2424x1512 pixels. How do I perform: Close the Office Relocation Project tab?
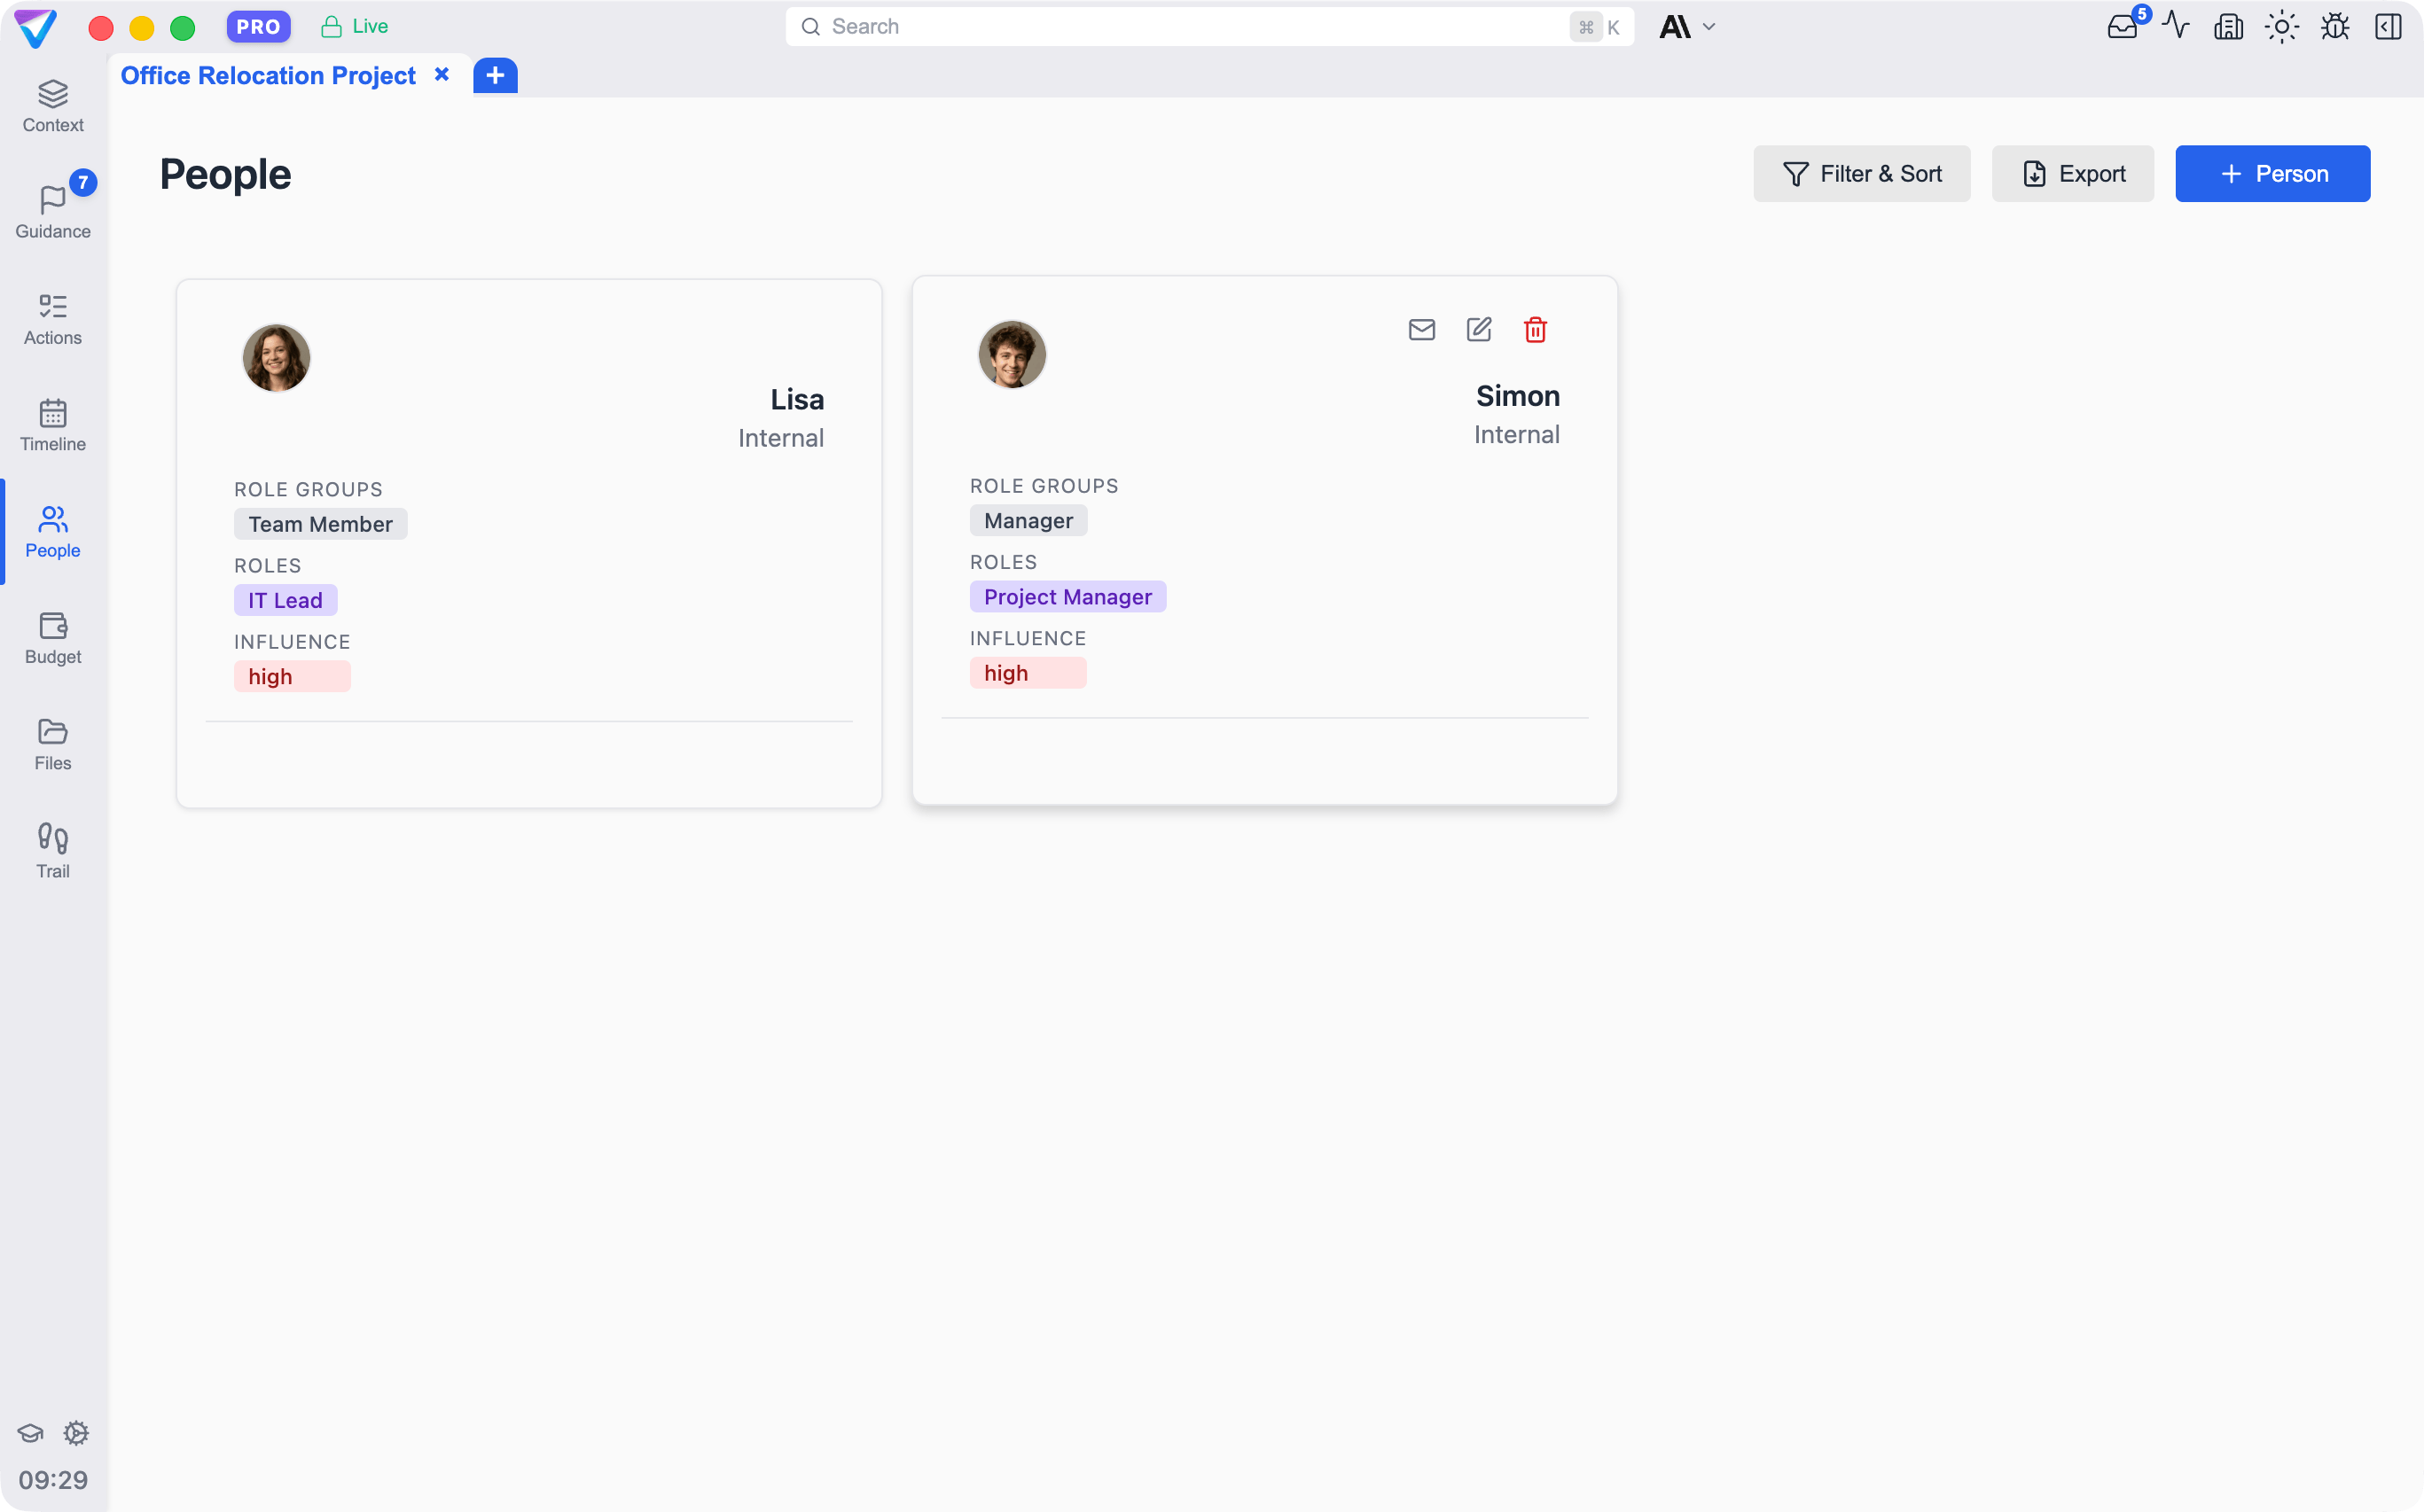(442, 75)
